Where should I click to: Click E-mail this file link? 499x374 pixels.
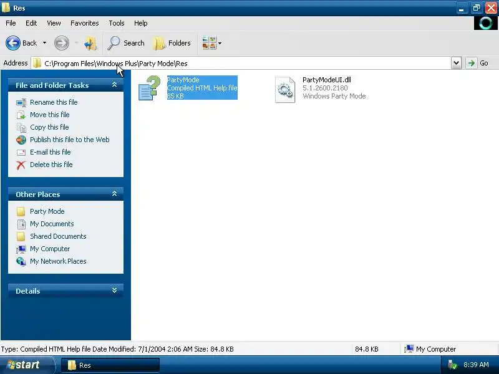tap(51, 152)
